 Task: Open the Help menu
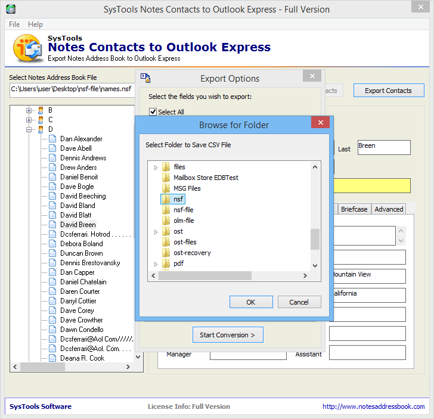(x=35, y=24)
